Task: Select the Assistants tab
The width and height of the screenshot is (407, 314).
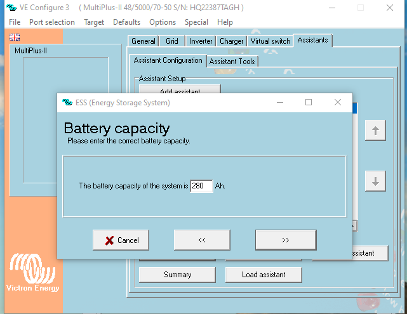Action: 313,40
